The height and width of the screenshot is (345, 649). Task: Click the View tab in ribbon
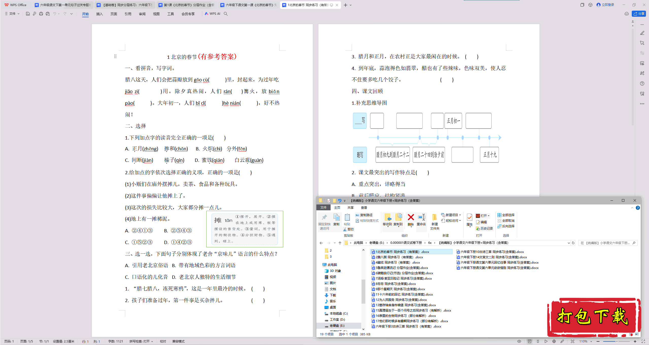(155, 14)
